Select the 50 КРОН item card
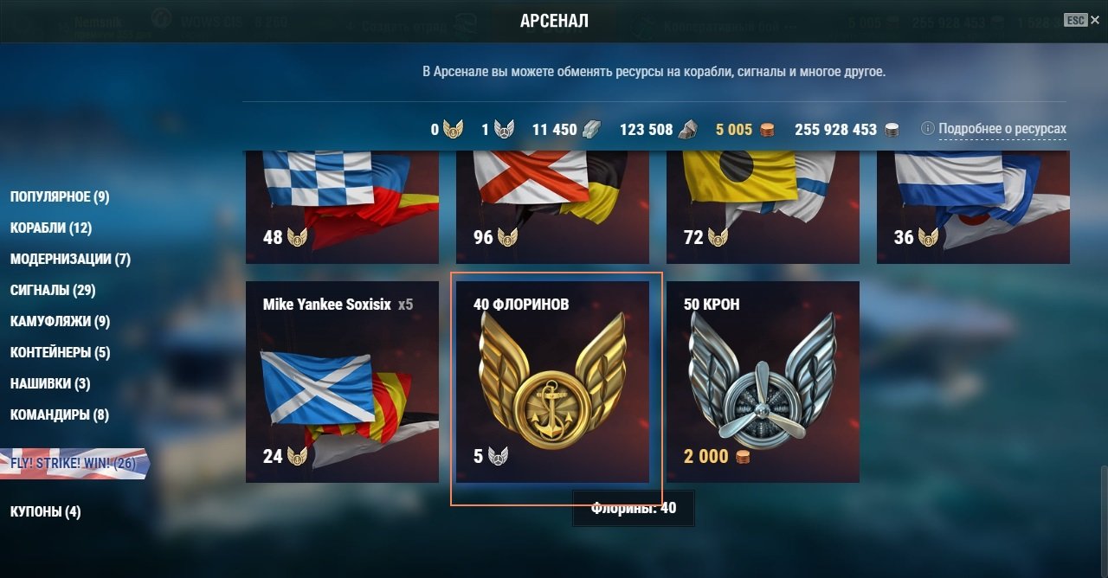 (763, 382)
